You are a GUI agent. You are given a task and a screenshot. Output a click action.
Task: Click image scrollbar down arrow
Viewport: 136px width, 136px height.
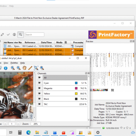34,117
